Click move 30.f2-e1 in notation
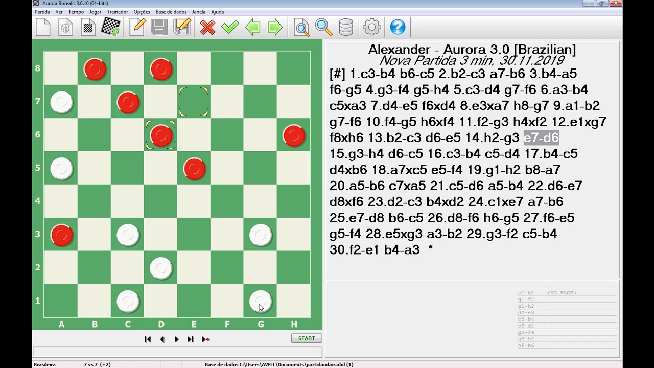 (x=354, y=250)
